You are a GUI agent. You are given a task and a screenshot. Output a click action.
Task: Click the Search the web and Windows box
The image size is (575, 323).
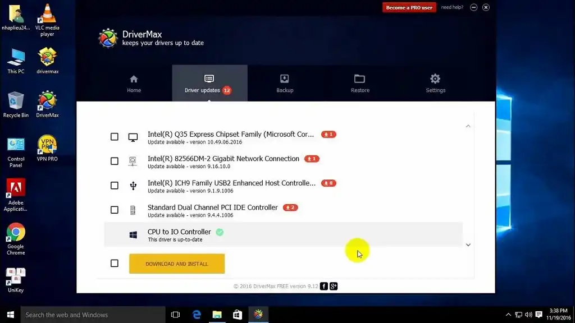93,315
